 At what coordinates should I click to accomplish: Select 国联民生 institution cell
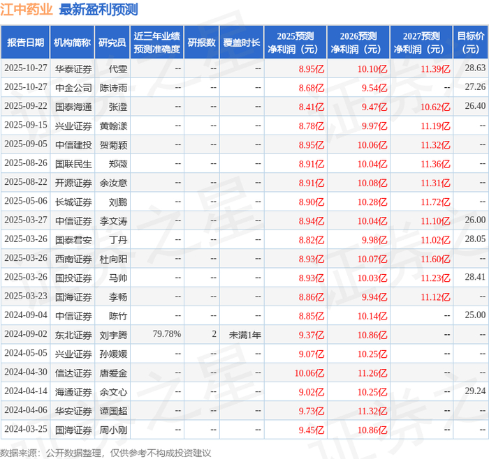pyautogui.click(x=73, y=164)
